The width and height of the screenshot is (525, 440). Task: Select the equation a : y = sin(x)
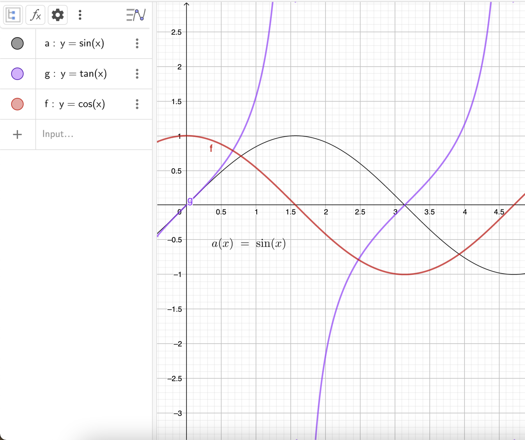(74, 43)
